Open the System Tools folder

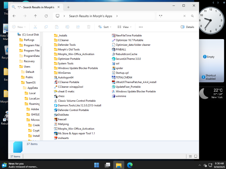click(x=64, y=63)
